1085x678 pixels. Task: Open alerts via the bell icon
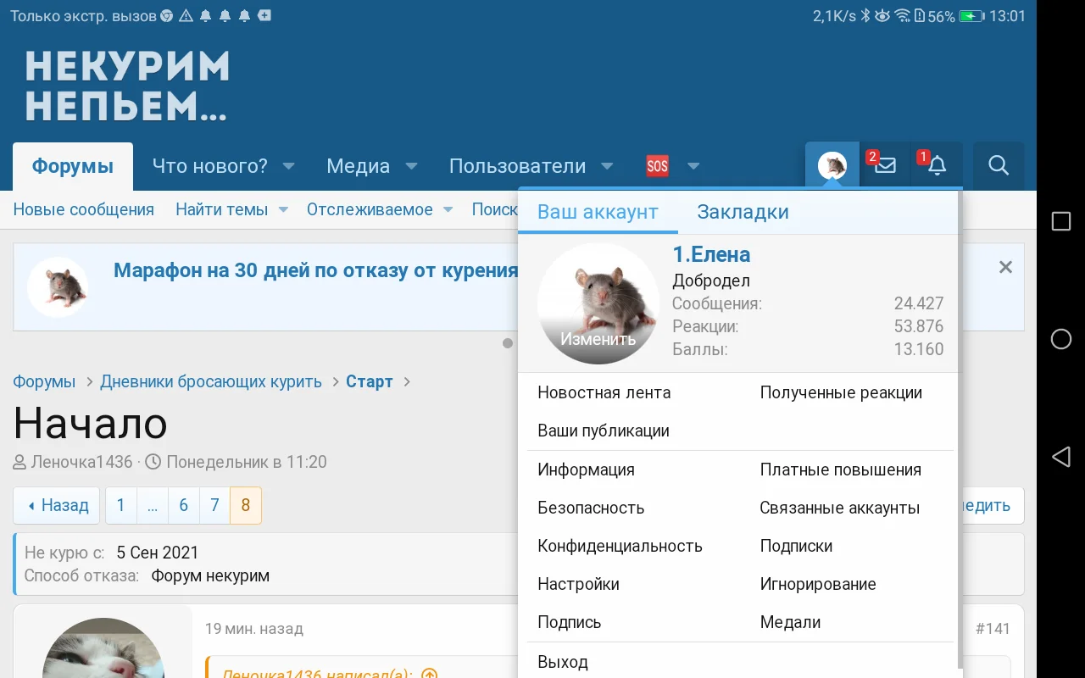pyautogui.click(x=936, y=166)
